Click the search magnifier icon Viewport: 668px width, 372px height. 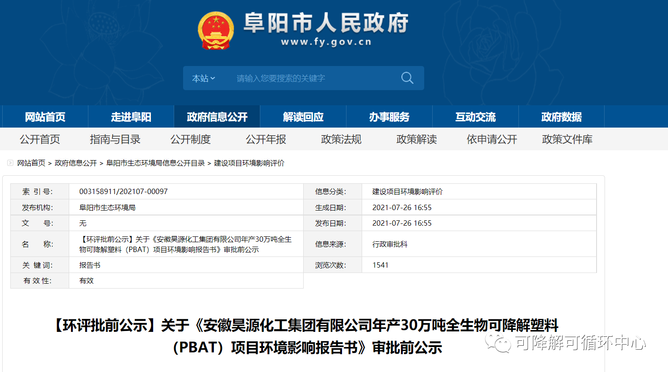click(x=407, y=78)
